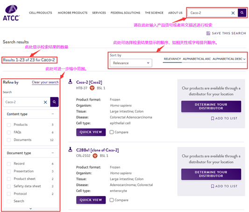Tick the Safety data sheet checkbox
249x212 pixels.
coord(9,186)
